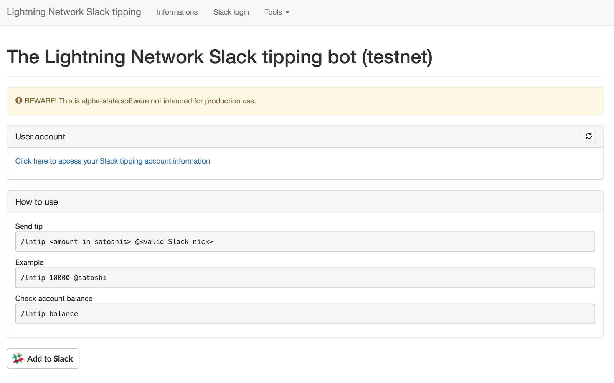The height and width of the screenshot is (383, 614).
Task: Select the /lntip command syntax box
Action: coord(305,241)
